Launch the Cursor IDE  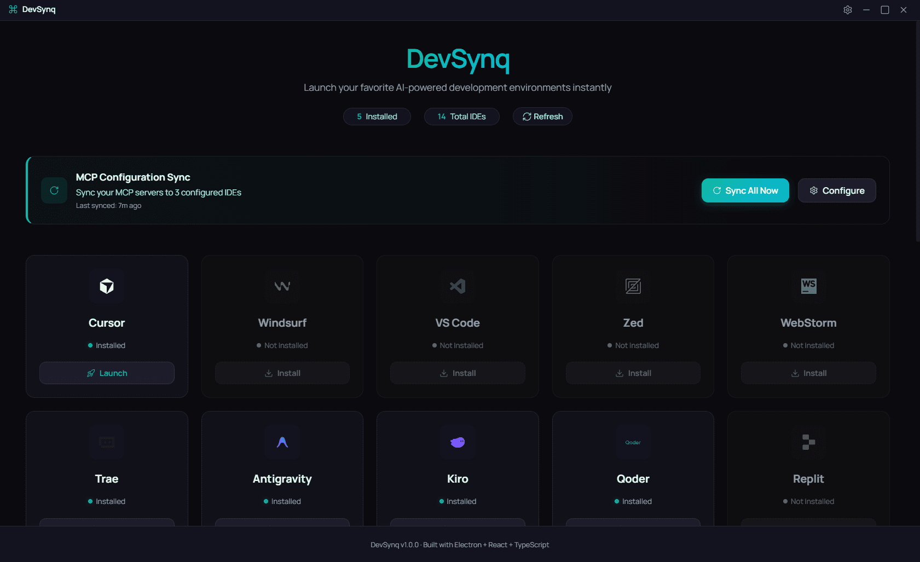coord(107,373)
